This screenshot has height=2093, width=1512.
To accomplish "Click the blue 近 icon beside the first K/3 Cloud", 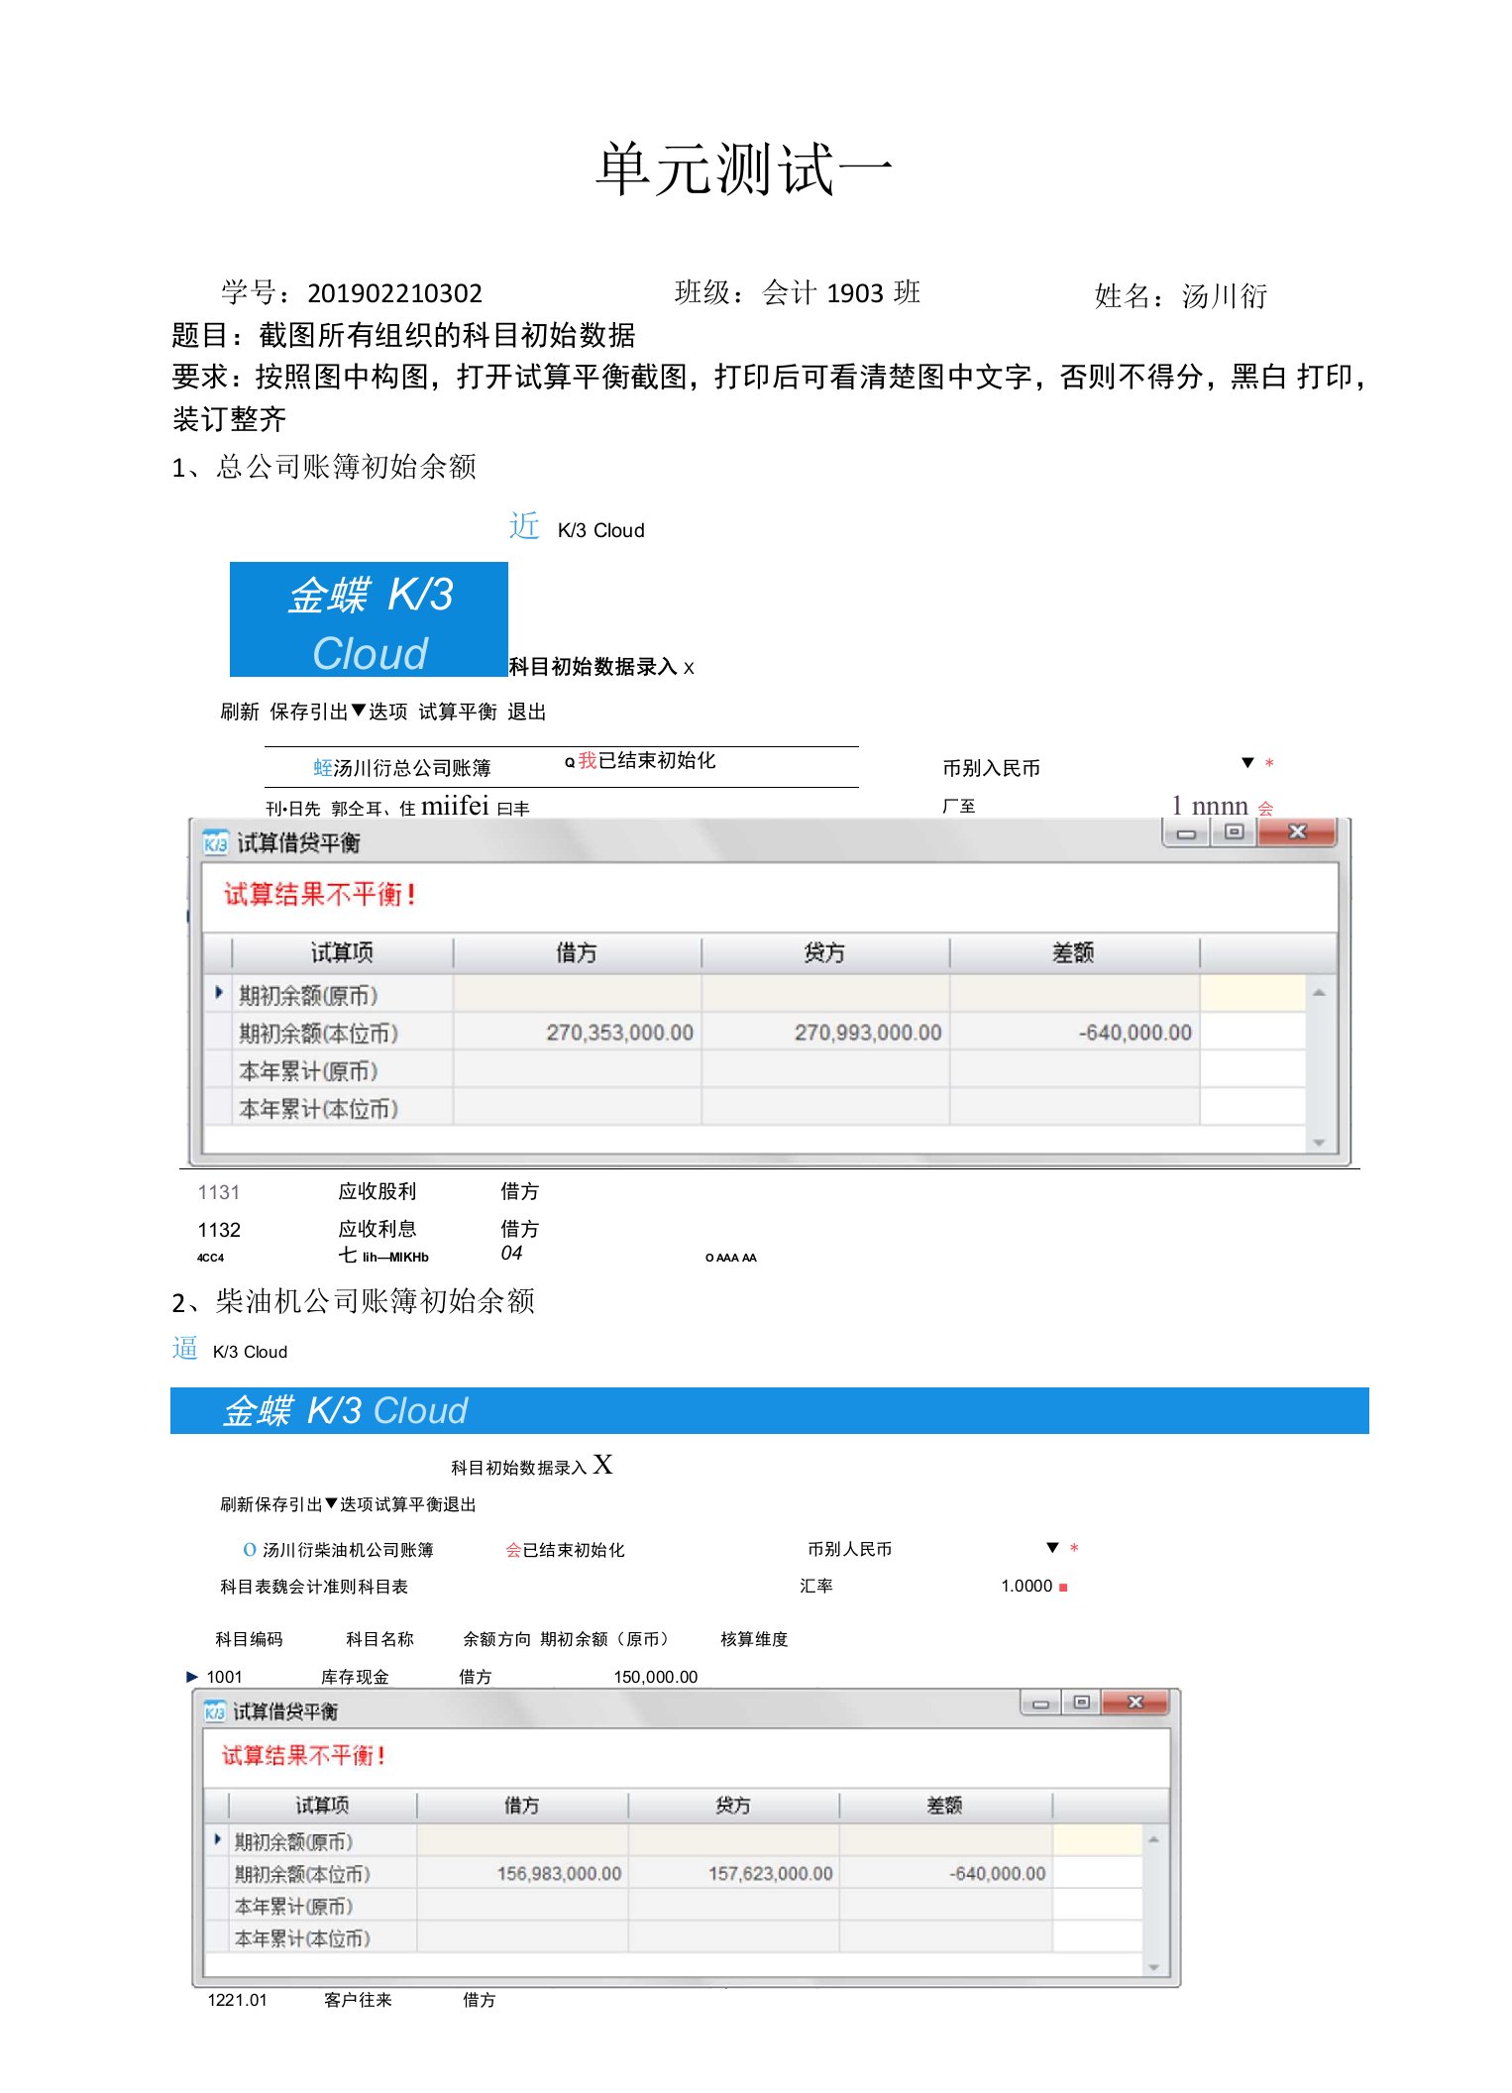I will pyautogui.click(x=524, y=525).
